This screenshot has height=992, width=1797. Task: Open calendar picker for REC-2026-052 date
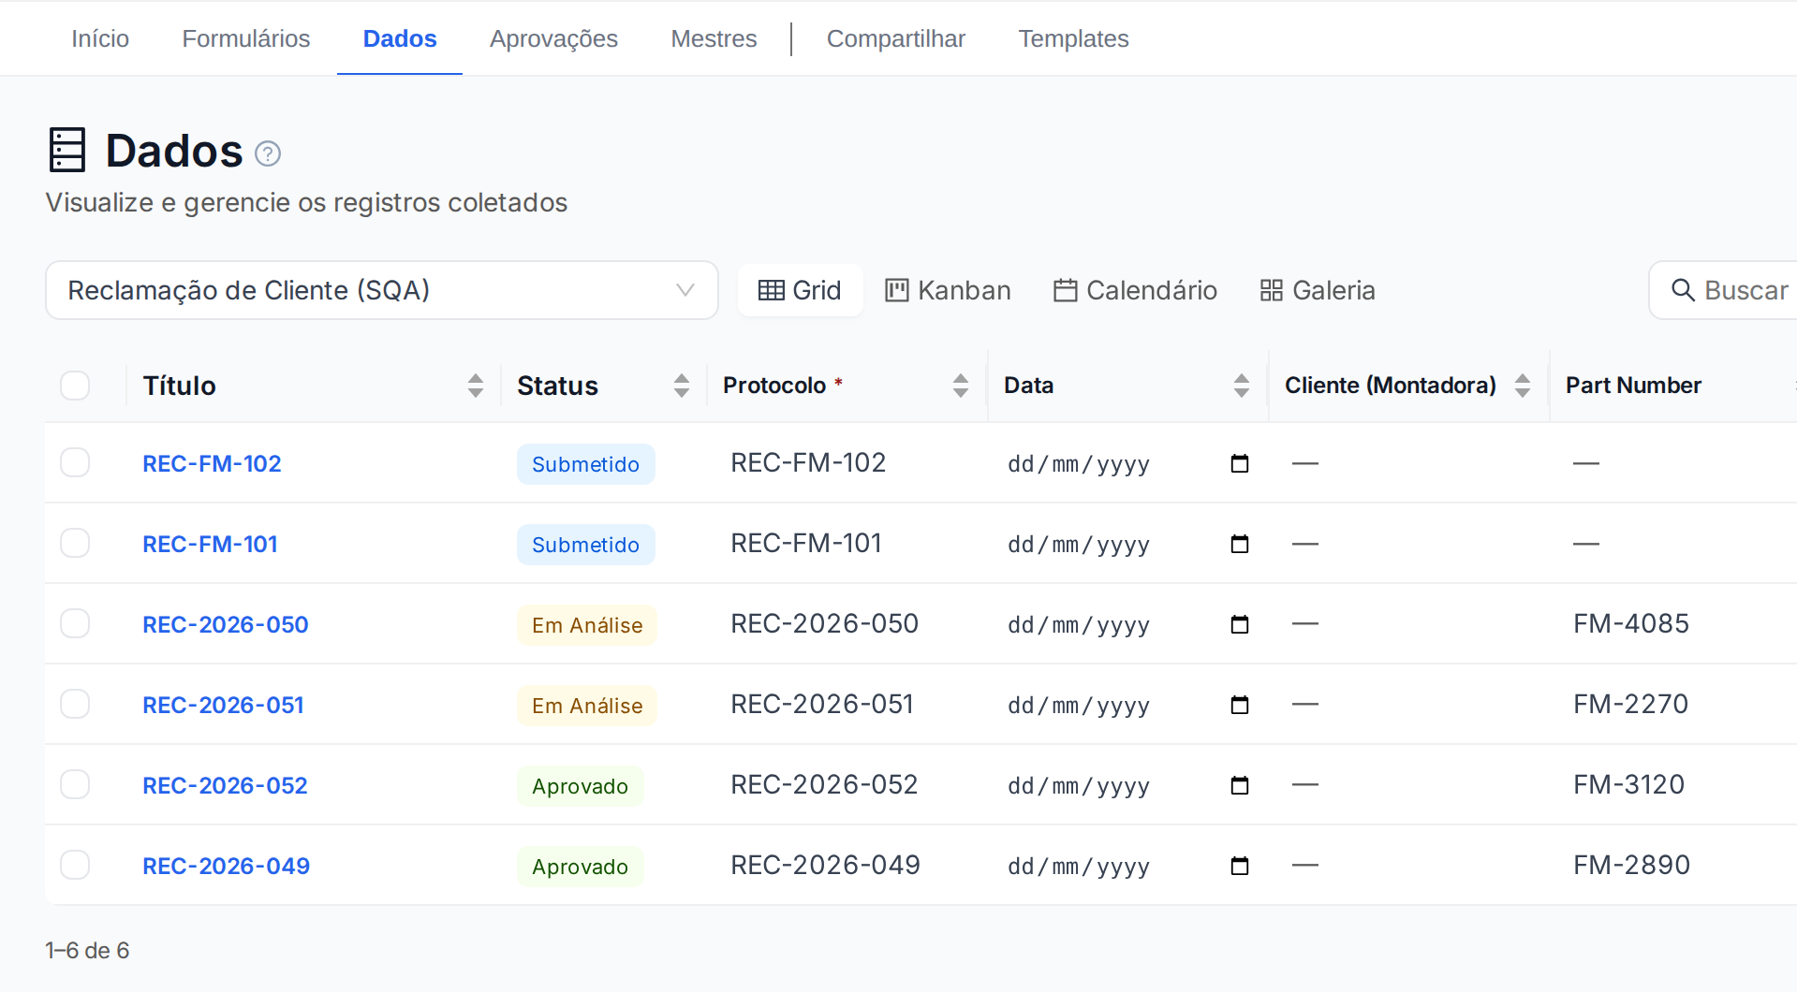pos(1240,785)
